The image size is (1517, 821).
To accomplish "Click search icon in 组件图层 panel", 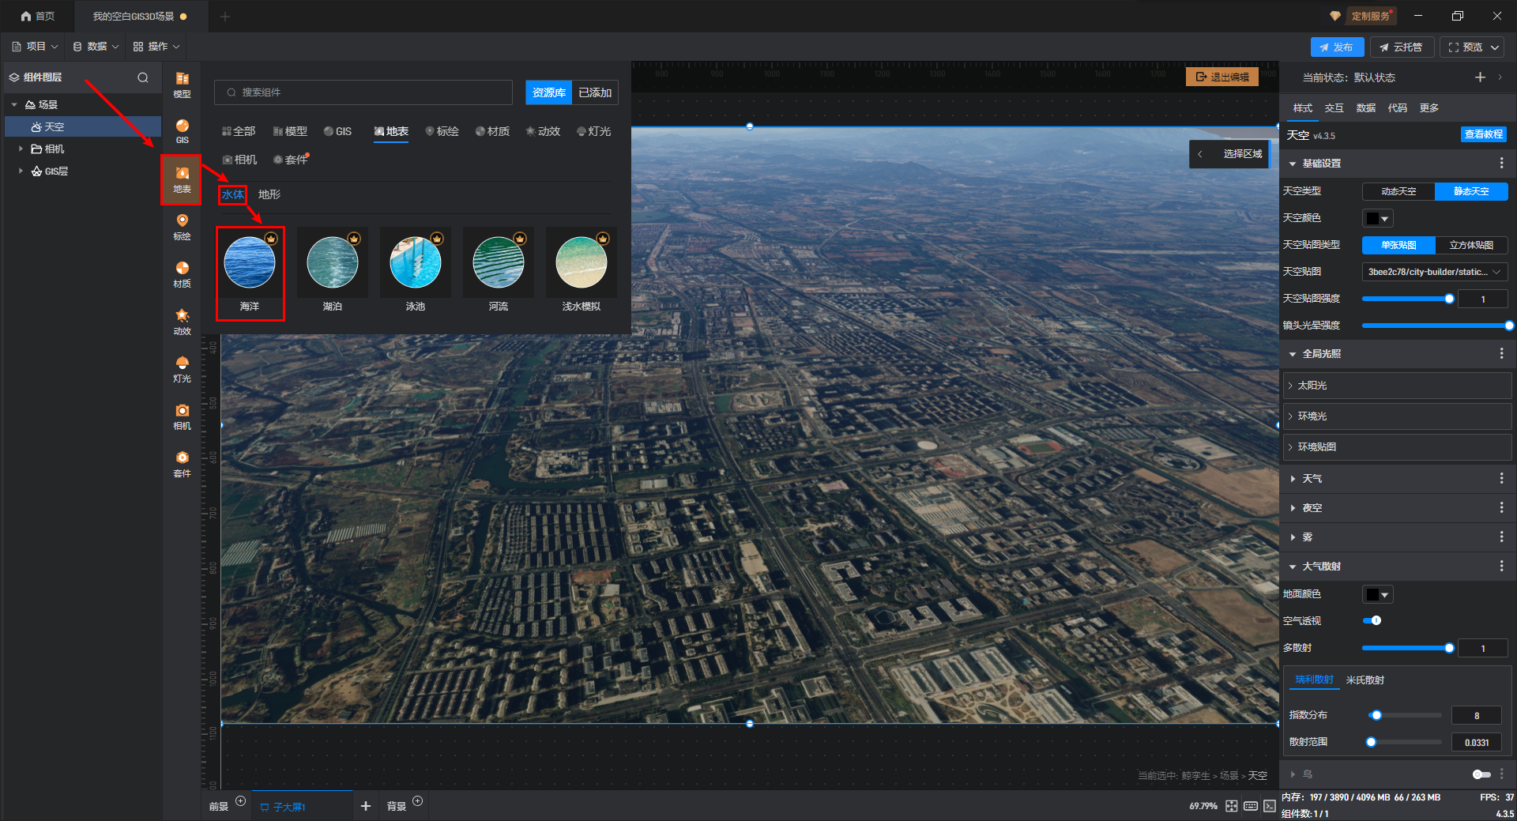I will (x=143, y=77).
